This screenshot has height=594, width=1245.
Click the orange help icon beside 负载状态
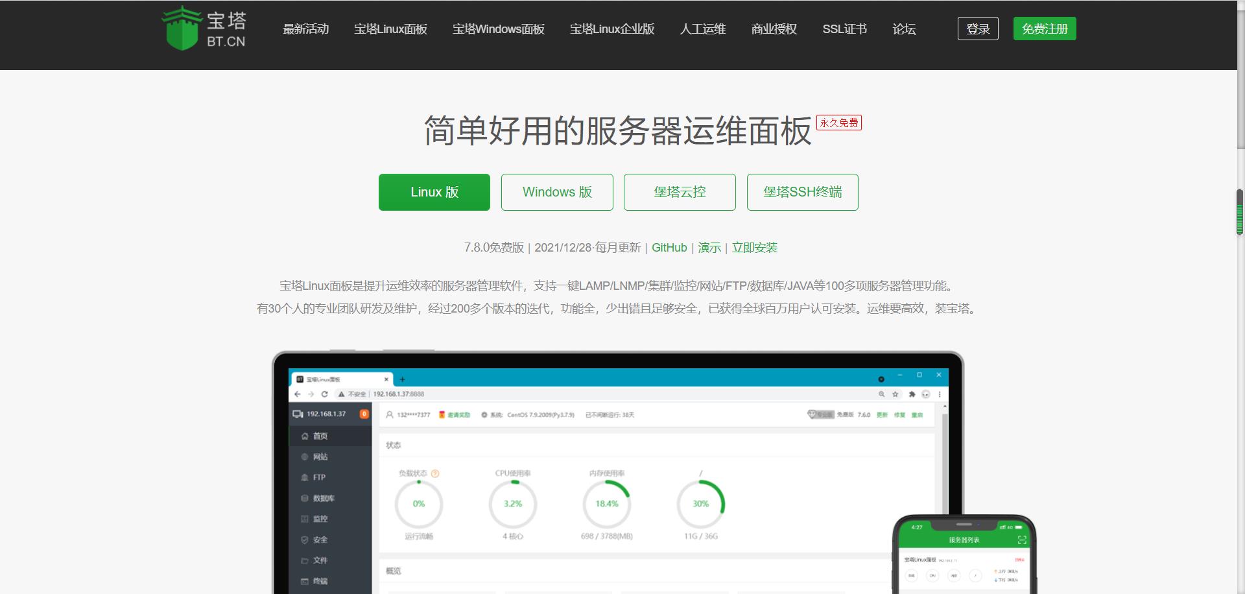(435, 474)
